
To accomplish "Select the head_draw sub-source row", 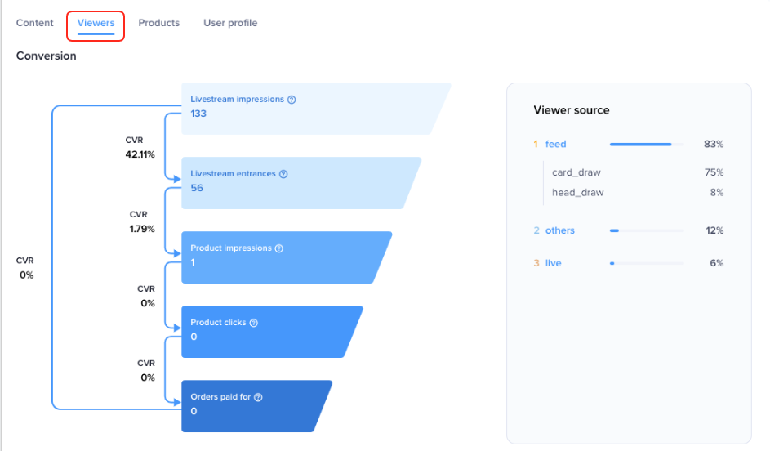I will coord(577,193).
